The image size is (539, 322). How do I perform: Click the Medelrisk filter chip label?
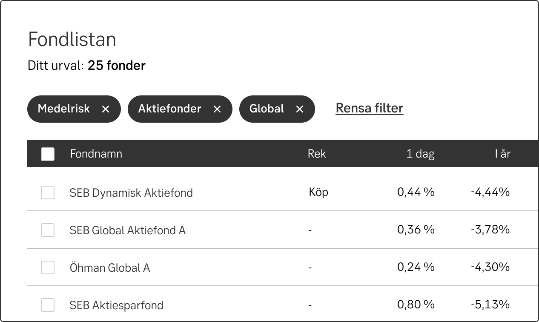coord(64,109)
